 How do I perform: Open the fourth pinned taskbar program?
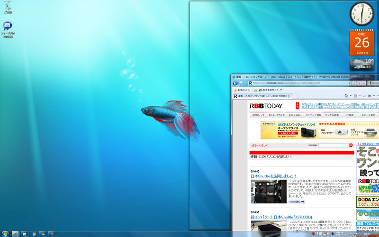pyautogui.click(x=43, y=234)
